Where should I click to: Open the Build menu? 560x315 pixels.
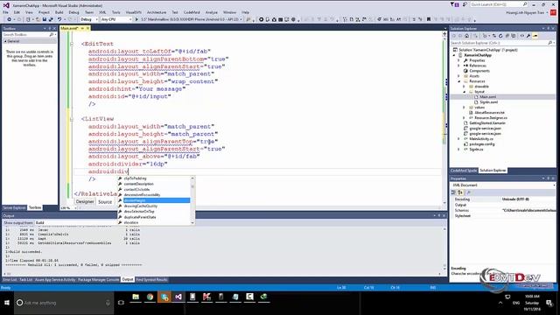pyautogui.click(x=59, y=12)
